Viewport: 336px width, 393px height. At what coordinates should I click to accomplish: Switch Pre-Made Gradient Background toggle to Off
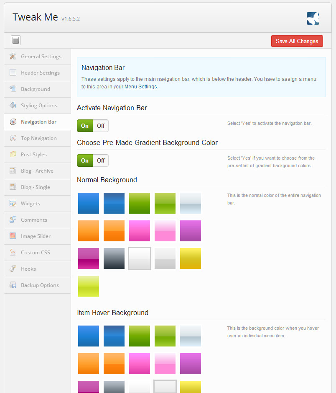pos(101,160)
